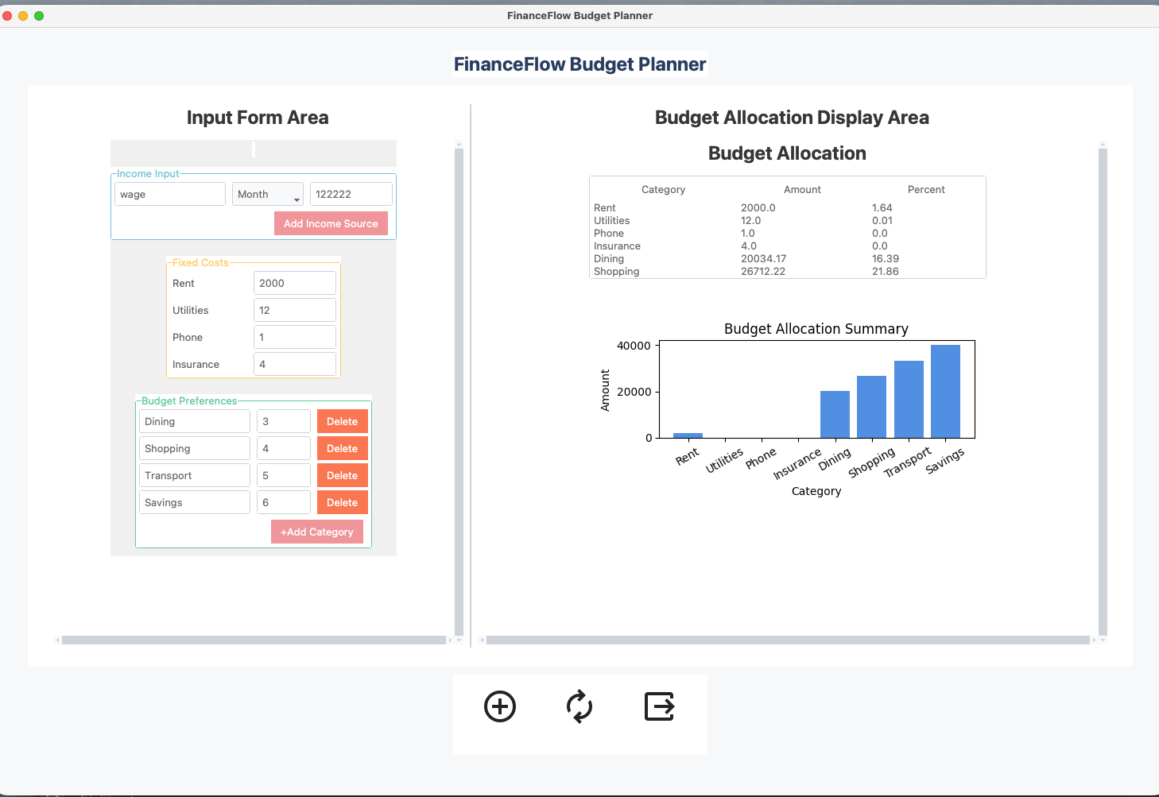Viewport: 1159px width, 797px height.
Task: Click the Category column header
Action: coord(663,189)
